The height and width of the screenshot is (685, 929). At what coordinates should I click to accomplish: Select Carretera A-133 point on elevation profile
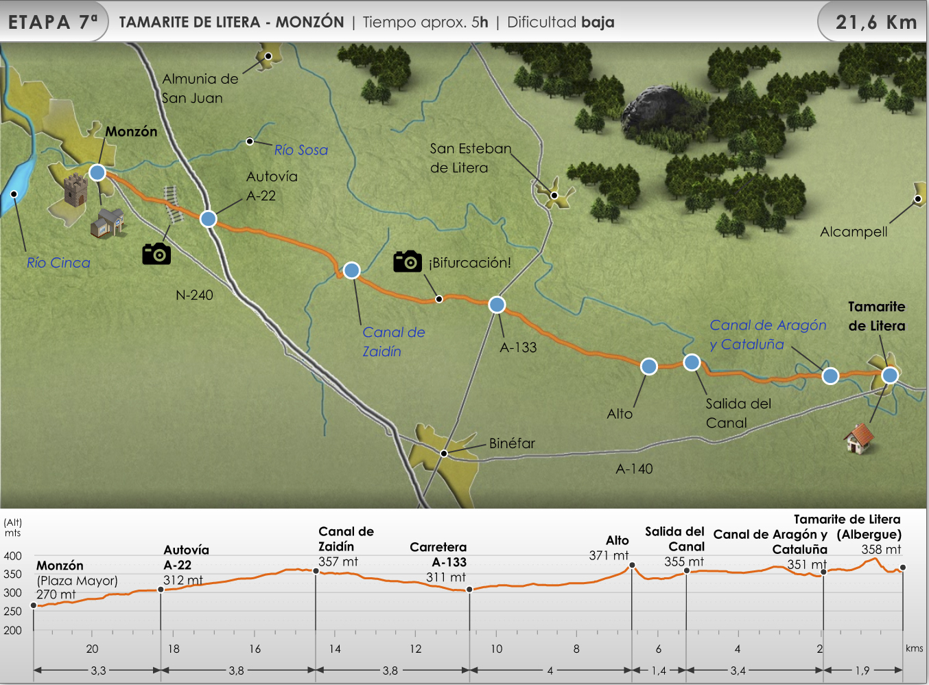point(469,590)
